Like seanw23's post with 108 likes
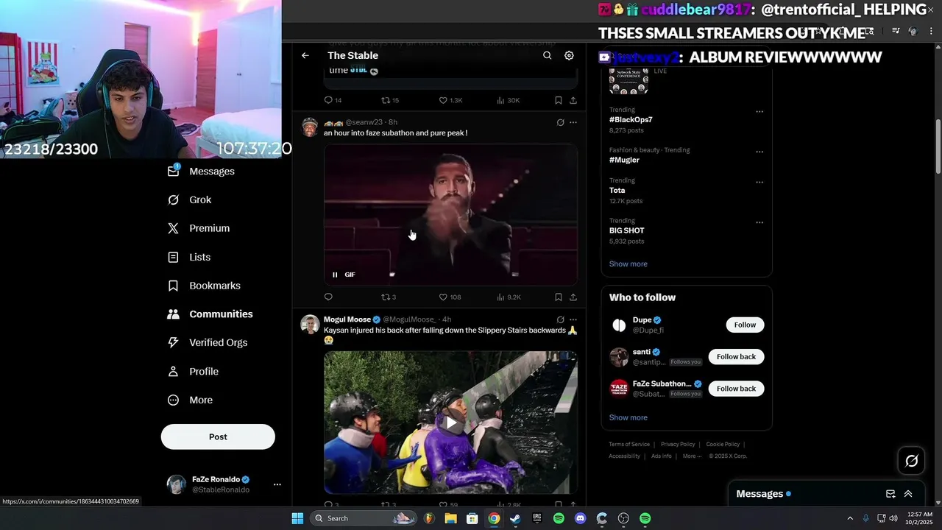942x530 pixels. (x=450, y=297)
